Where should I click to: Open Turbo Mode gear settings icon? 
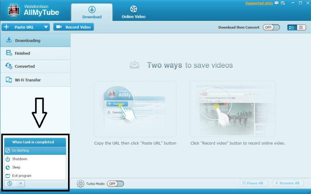pos(80,184)
